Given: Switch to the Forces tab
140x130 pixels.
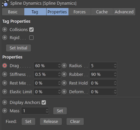Looking at the screenshot, I should [x=79, y=12].
